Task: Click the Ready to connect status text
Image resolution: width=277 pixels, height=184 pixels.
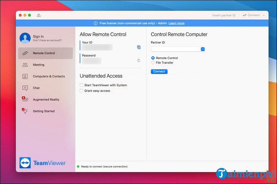Action: tap(104, 166)
